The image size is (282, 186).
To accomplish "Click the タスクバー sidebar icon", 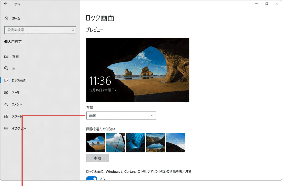I will (6, 128).
